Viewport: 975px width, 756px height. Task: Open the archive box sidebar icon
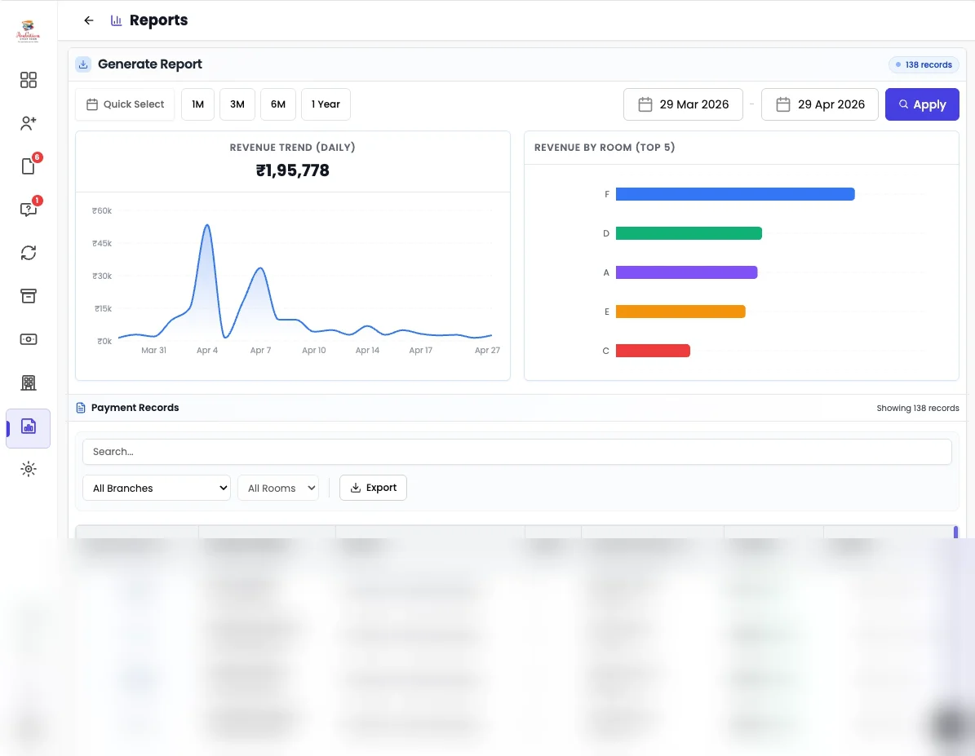28,296
